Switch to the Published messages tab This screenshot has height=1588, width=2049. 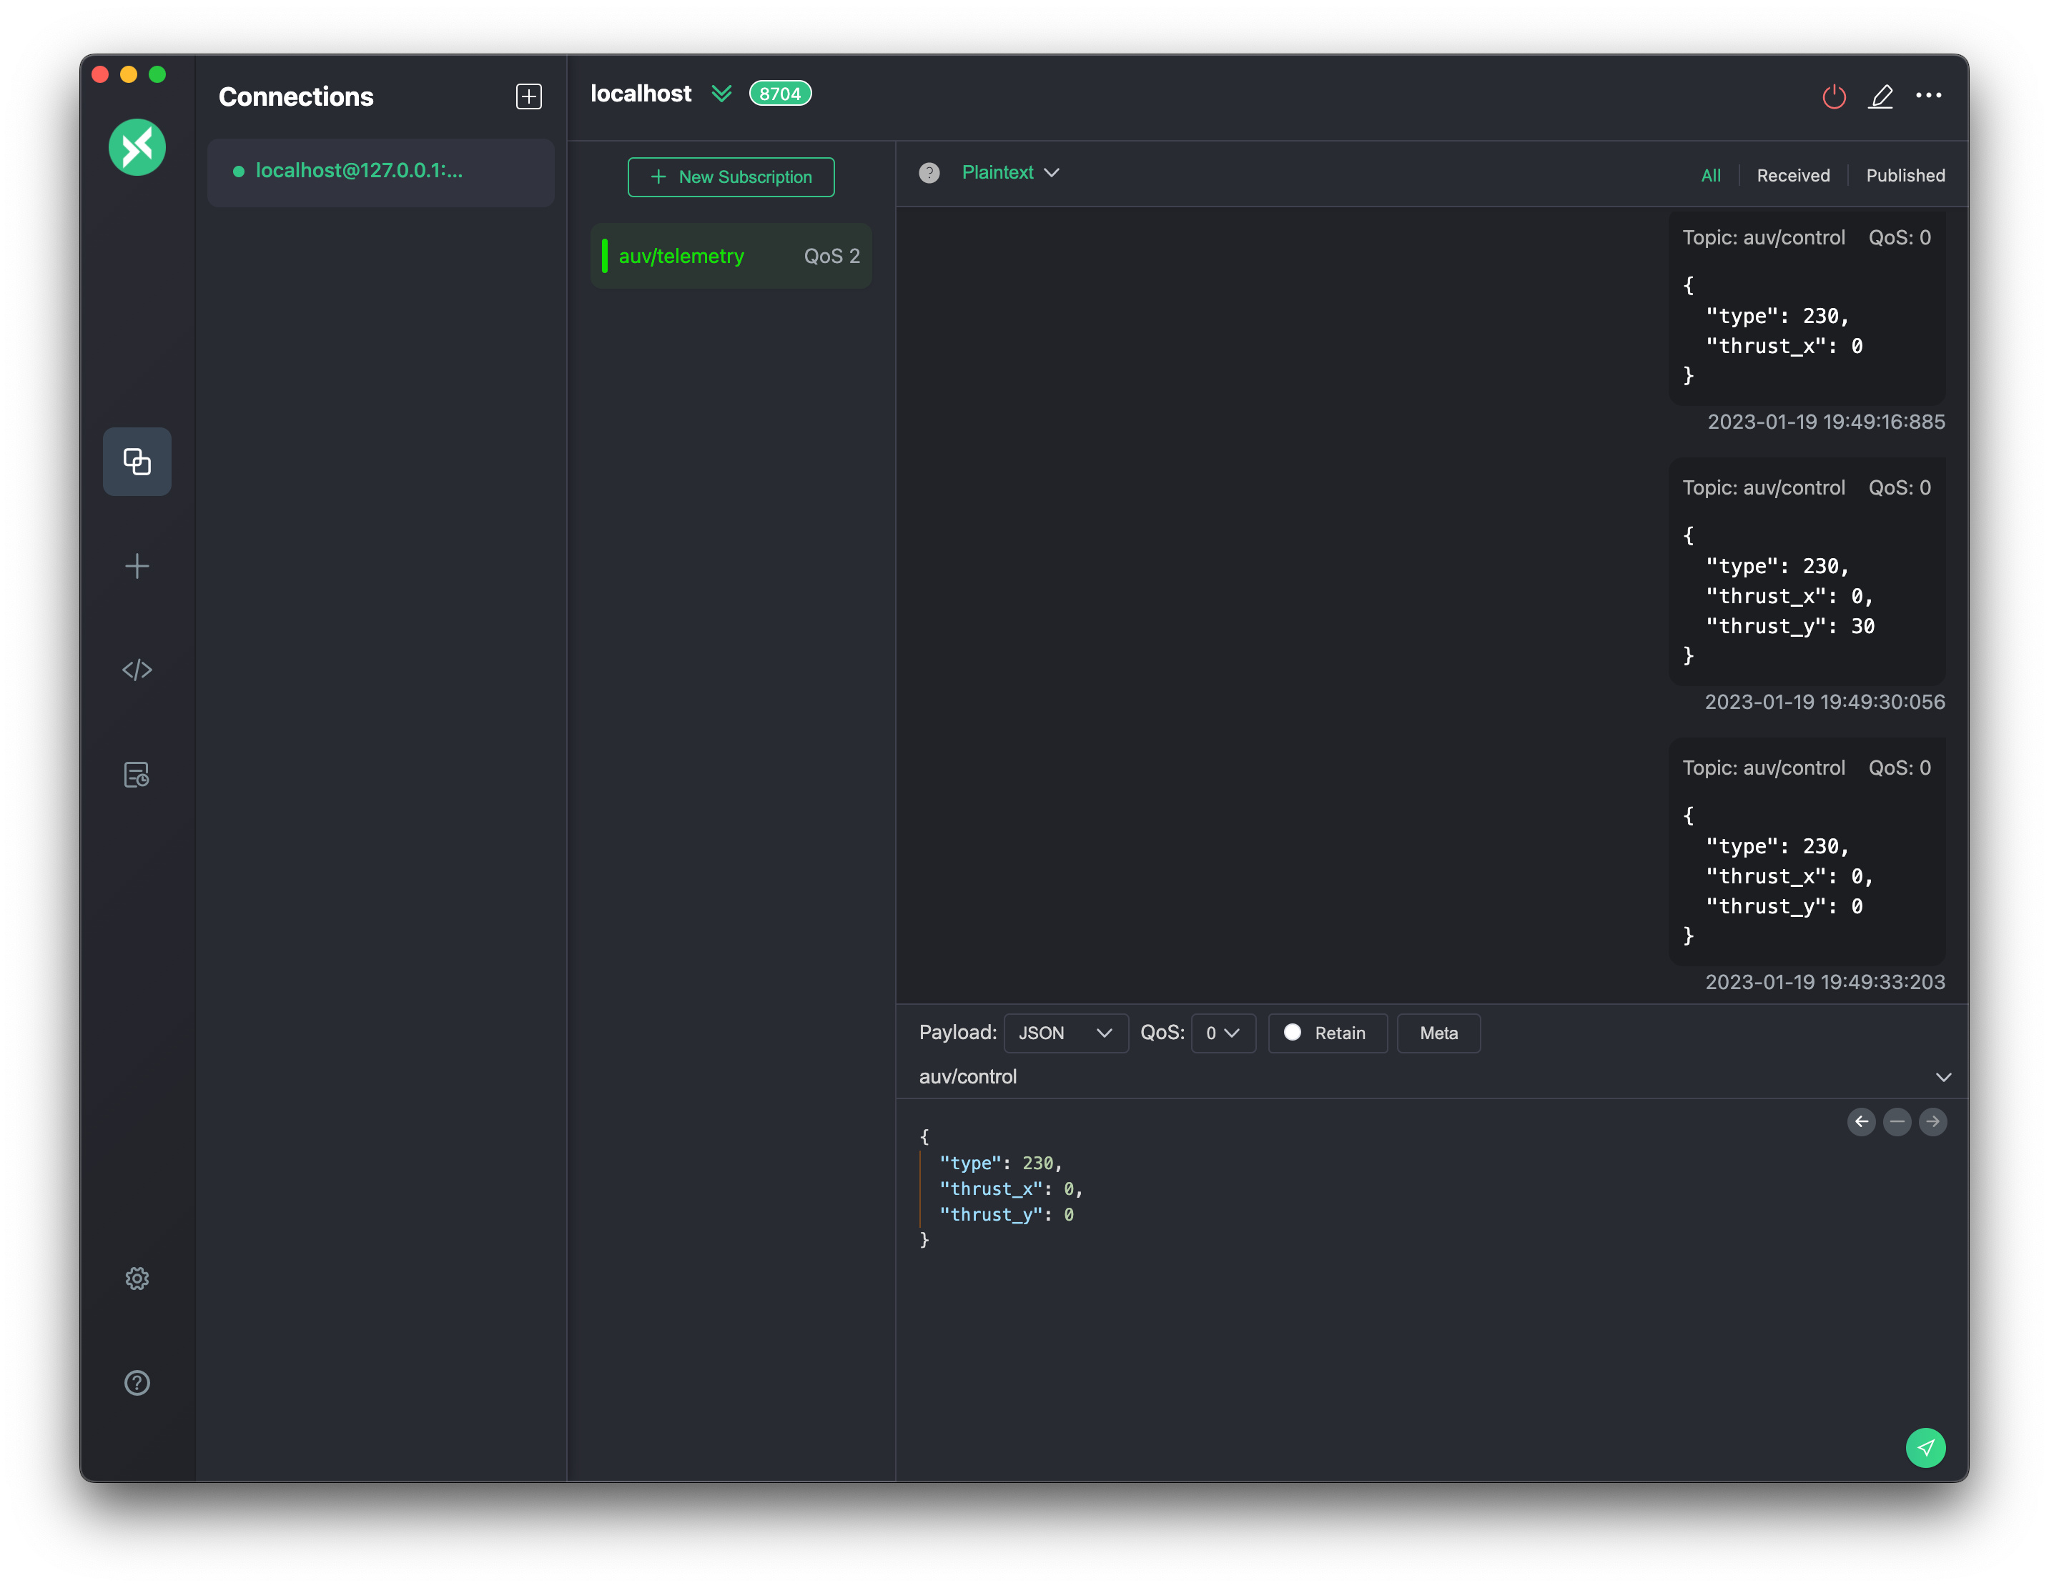[1905, 175]
